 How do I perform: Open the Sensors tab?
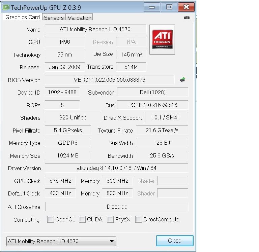point(54,17)
